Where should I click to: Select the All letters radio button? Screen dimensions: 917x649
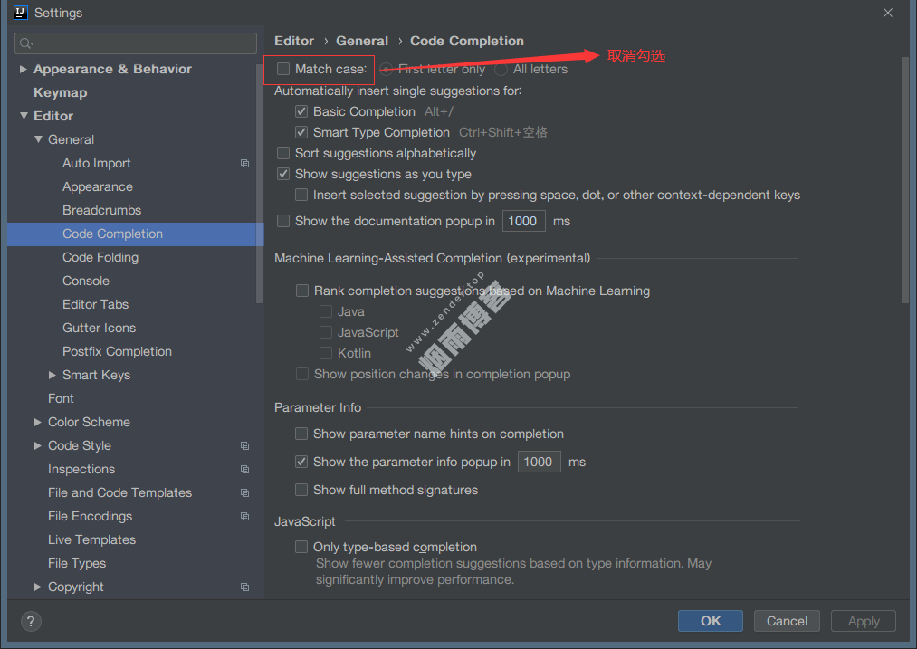click(501, 69)
